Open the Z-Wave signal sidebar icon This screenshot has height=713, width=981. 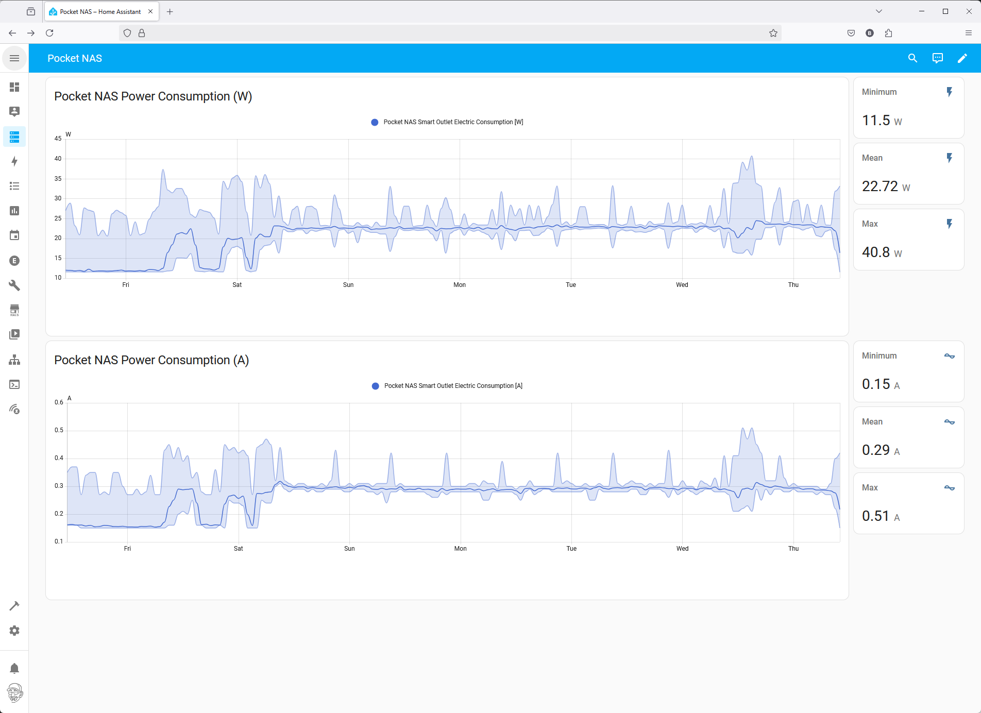click(14, 409)
